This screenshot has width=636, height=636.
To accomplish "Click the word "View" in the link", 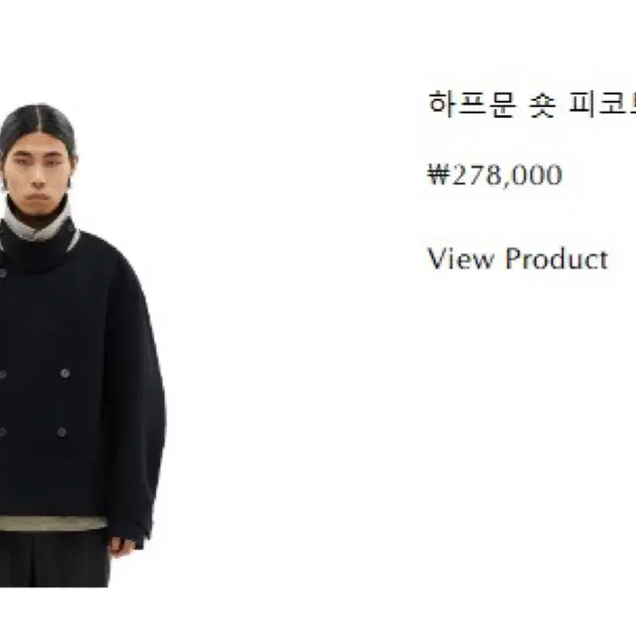I will click(461, 259).
